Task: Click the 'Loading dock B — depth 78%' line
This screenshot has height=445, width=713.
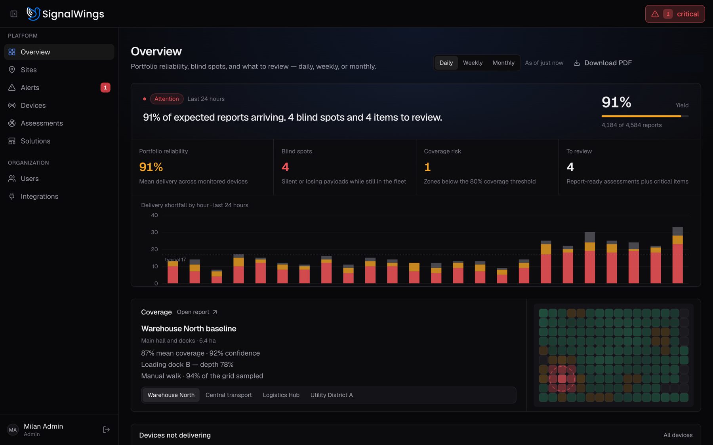Action: click(187, 365)
